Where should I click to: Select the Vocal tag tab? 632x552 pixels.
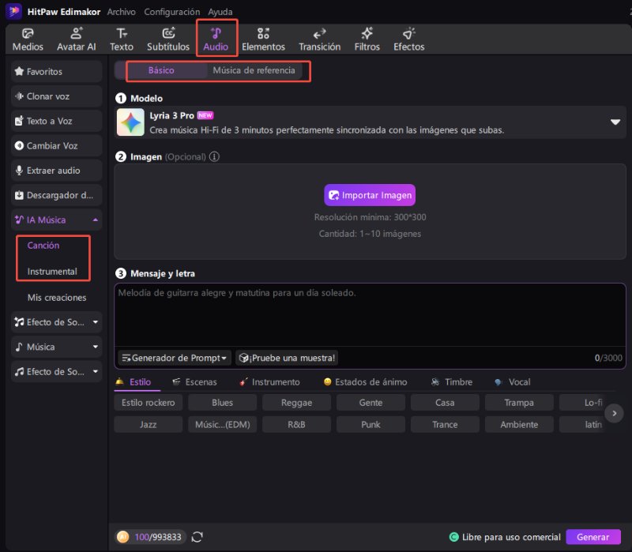513,382
